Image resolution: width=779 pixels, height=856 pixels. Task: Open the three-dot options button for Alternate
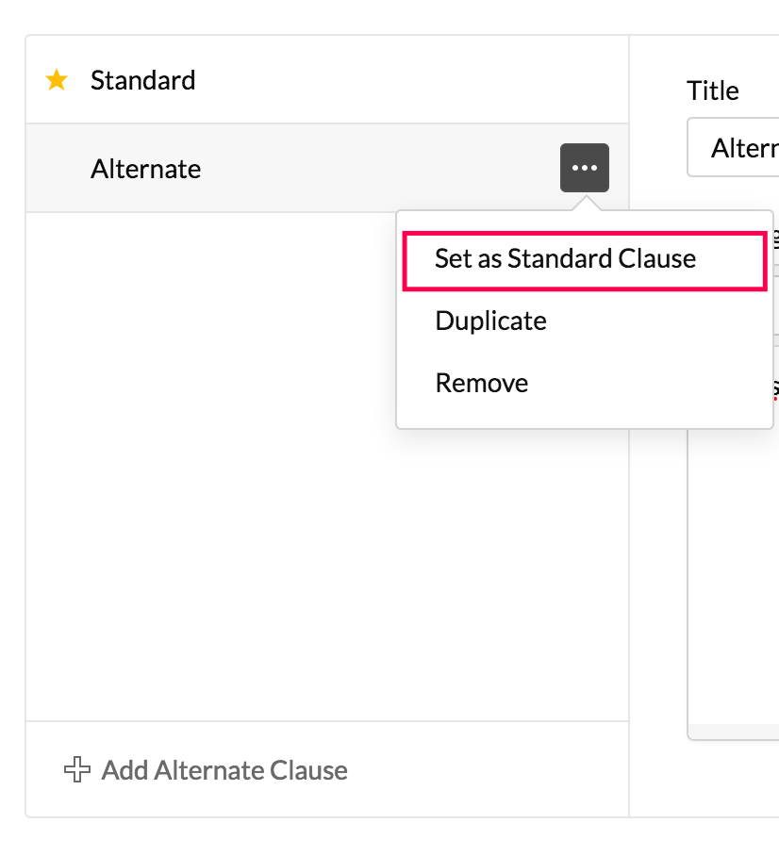point(585,168)
